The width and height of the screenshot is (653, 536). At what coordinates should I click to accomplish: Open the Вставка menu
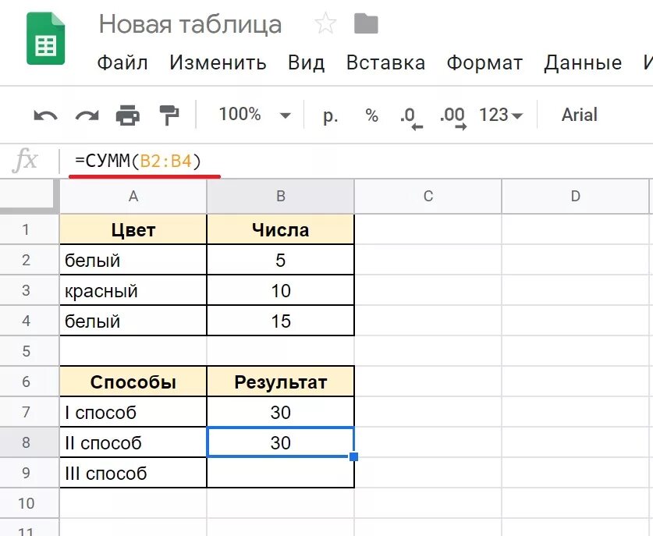click(385, 63)
